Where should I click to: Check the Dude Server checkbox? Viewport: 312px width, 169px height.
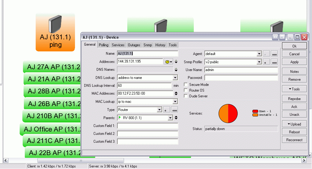(186, 96)
